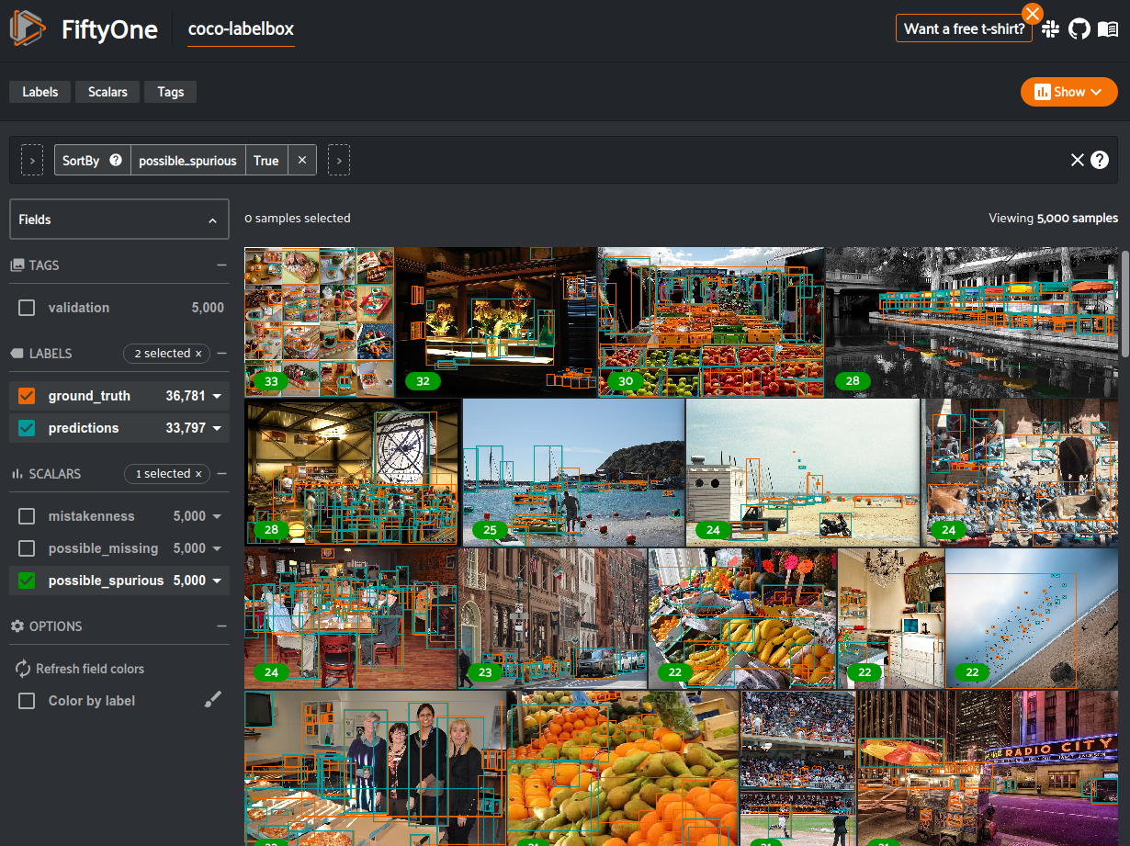
Task: Expand the predictions field dropdown arrow
Action: pyautogui.click(x=218, y=428)
